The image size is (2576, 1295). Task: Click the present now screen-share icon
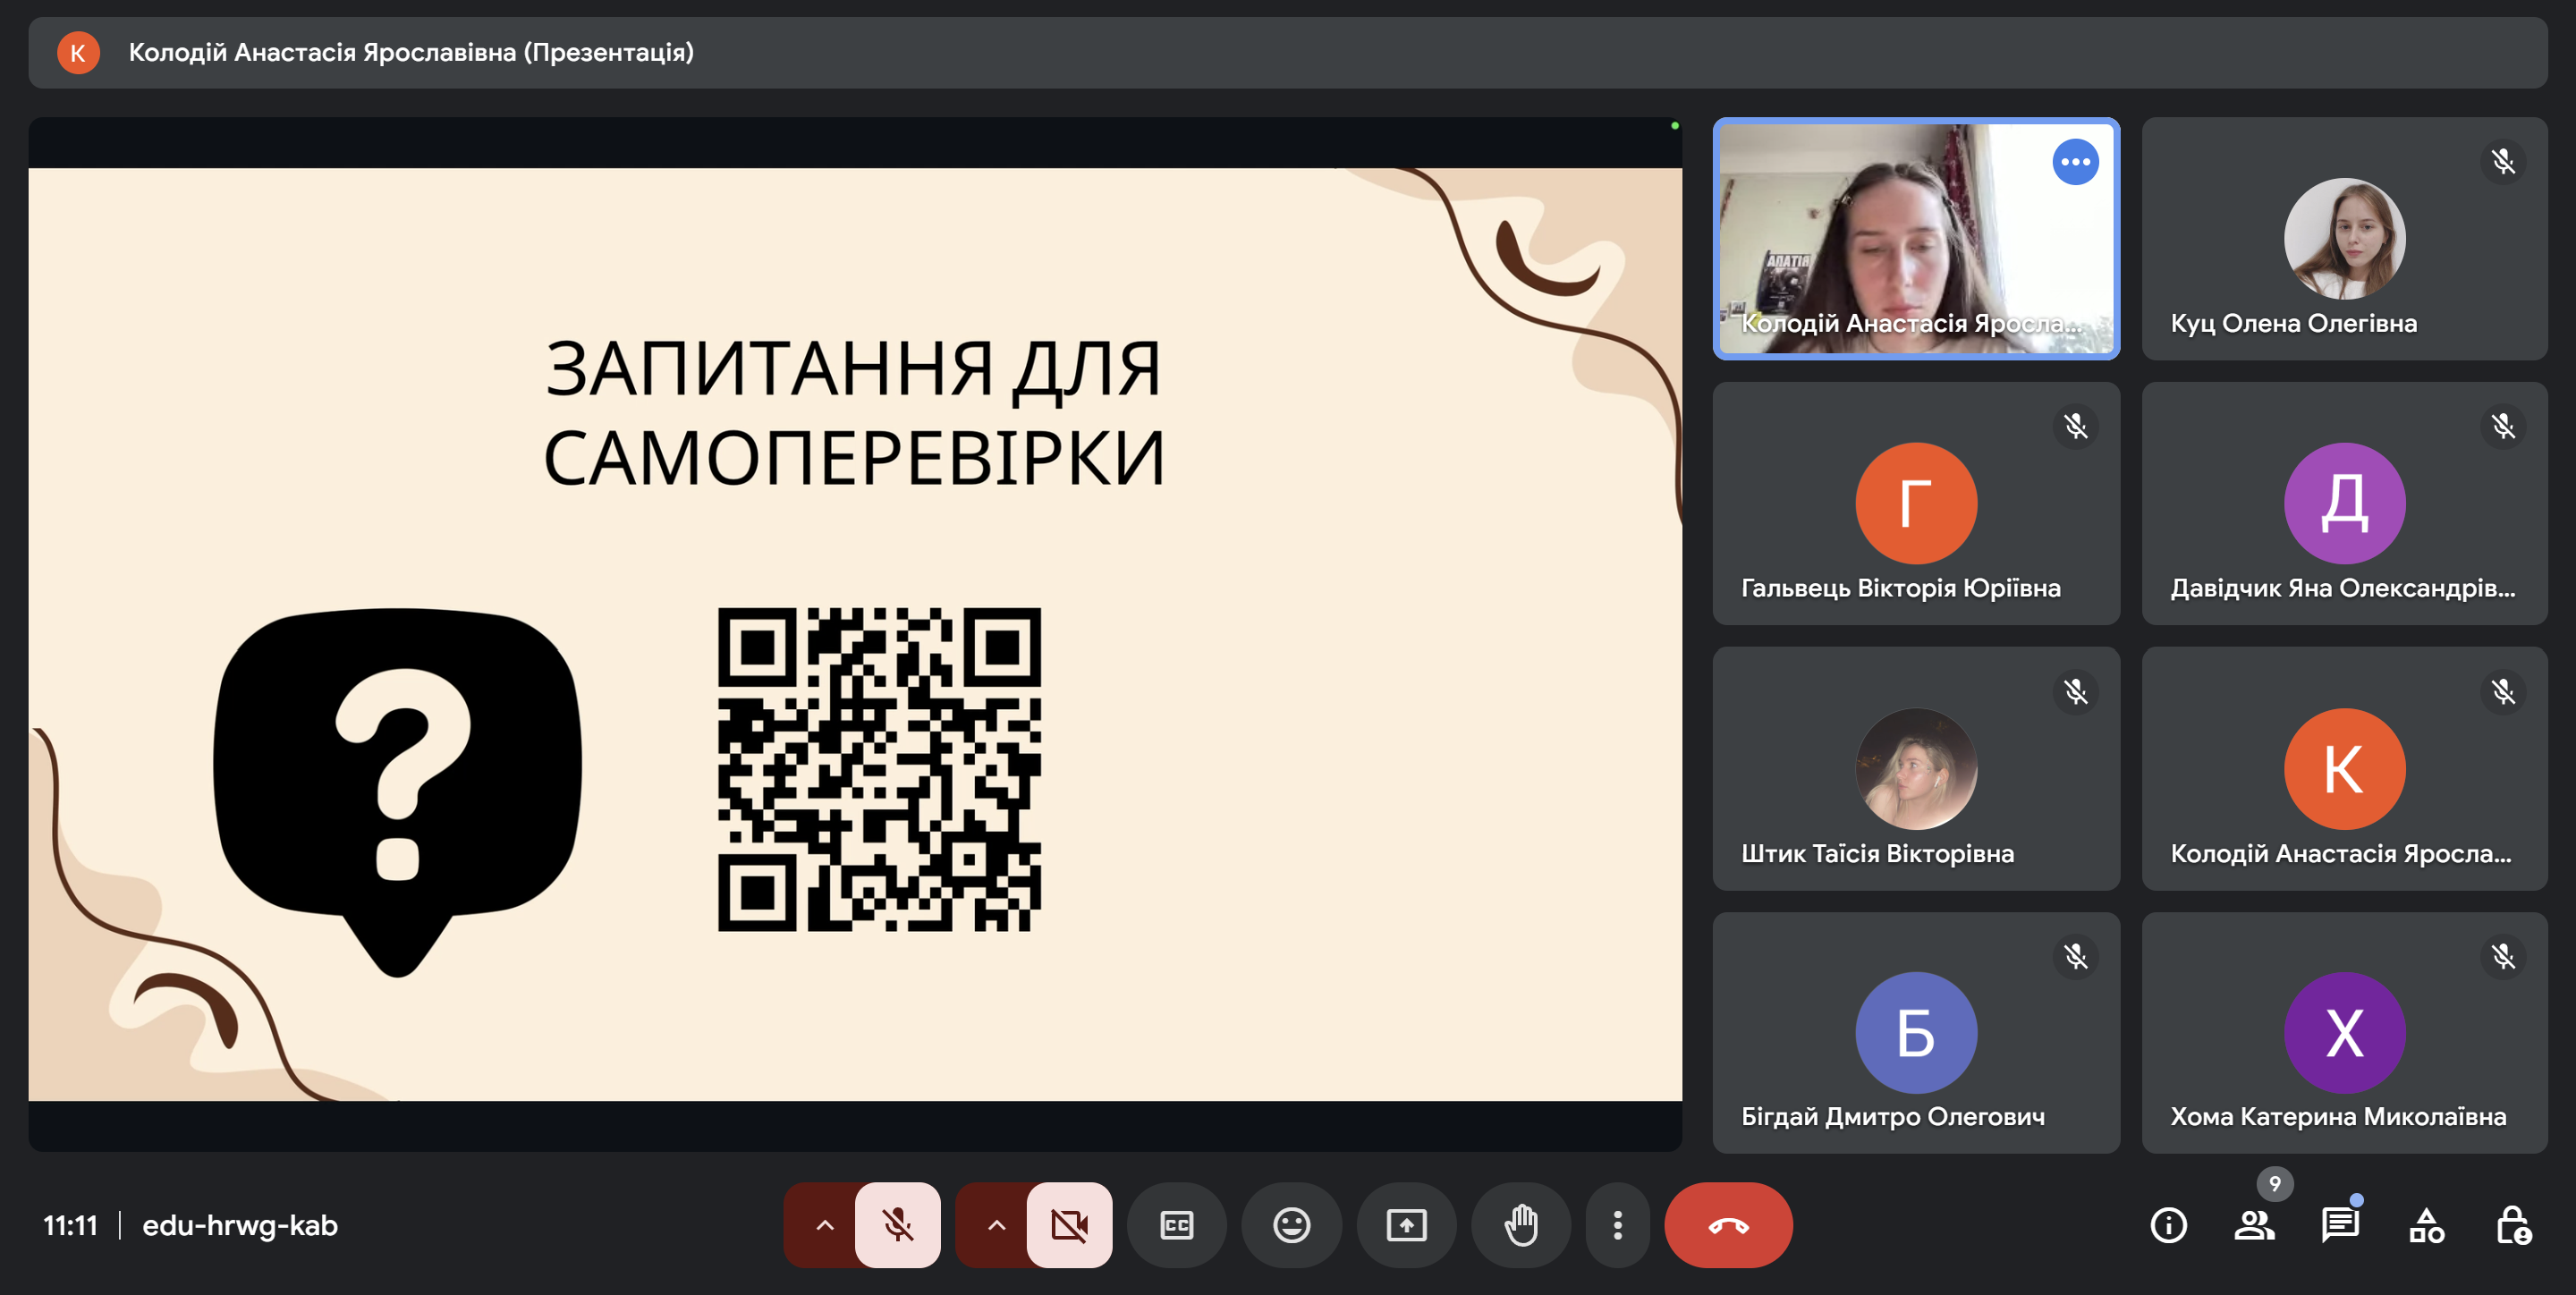1406,1225
